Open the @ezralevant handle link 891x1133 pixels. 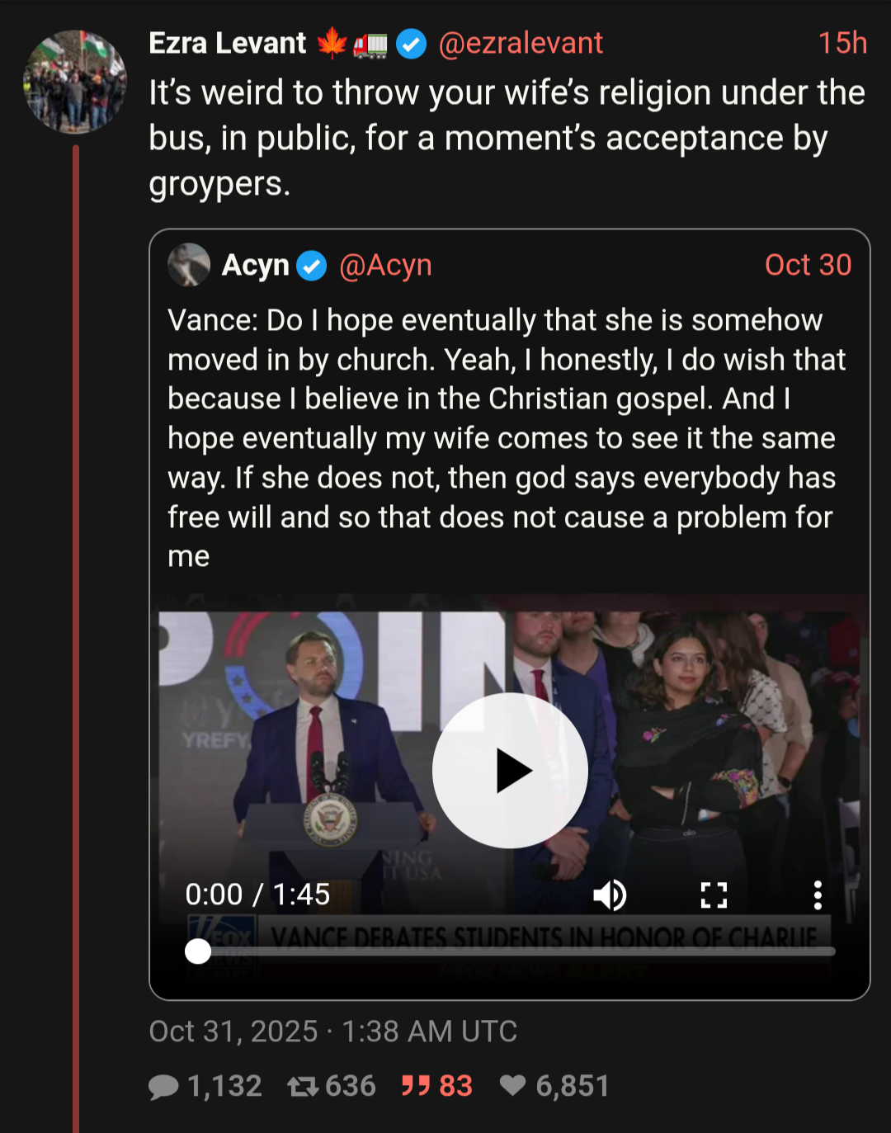[x=521, y=43]
